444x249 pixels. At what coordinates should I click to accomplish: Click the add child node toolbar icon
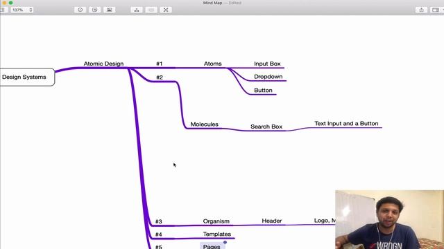tap(137, 10)
